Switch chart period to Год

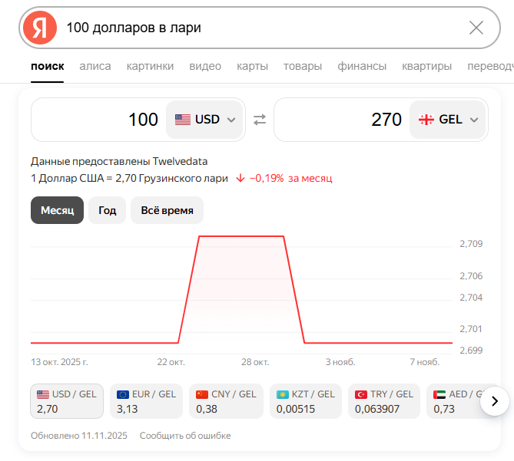click(x=107, y=210)
